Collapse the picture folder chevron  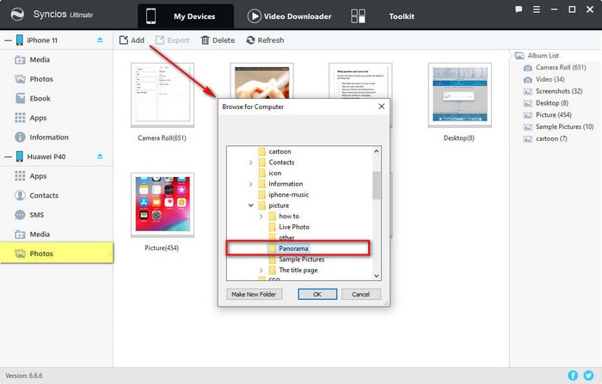pyautogui.click(x=251, y=205)
